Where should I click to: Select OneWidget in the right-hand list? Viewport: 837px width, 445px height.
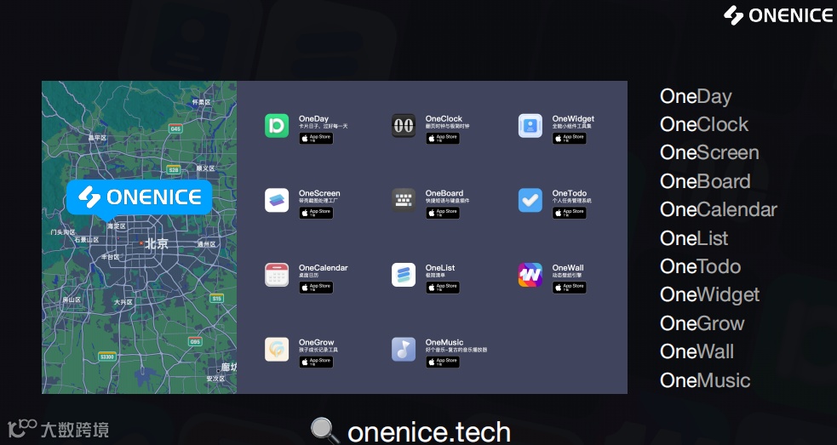709,295
